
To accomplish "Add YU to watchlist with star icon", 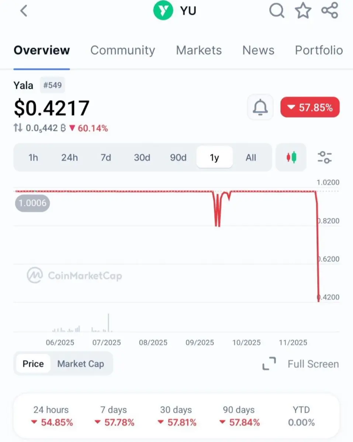I will point(303,10).
